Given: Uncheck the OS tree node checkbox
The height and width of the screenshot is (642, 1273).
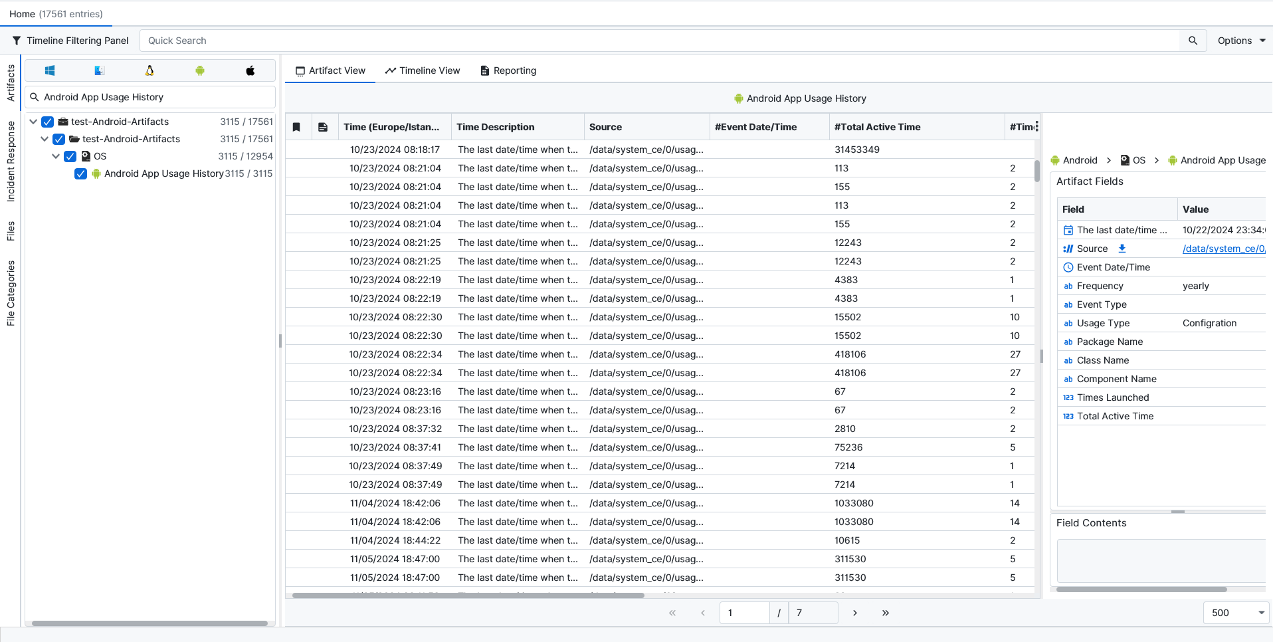Looking at the screenshot, I should click(x=70, y=156).
